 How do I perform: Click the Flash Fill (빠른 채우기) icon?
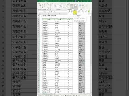(x=72, y=12)
